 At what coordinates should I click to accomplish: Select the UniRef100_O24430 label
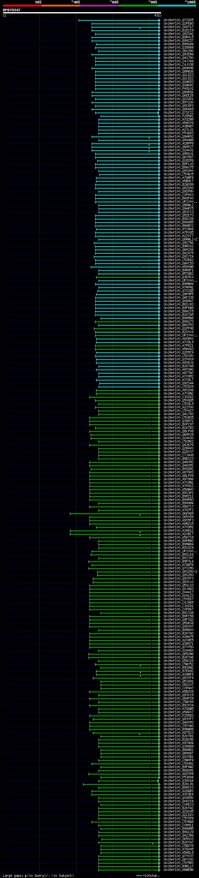[178, 438]
